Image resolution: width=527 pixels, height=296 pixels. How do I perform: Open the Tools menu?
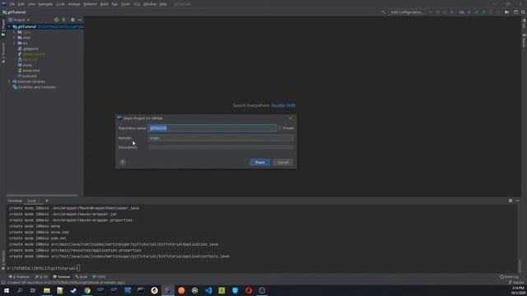point(126,4)
